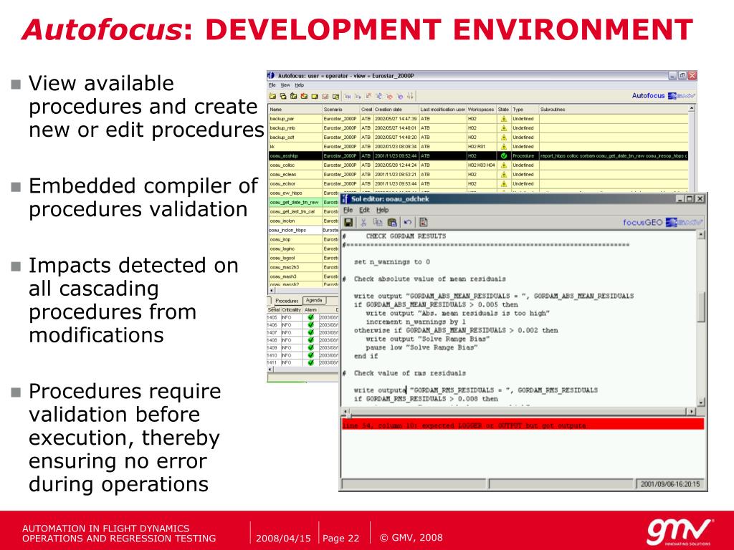The width and height of the screenshot is (734, 550).
Task: Click the Cut scissors icon in Sol editor
Action: pyautogui.click(x=363, y=222)
